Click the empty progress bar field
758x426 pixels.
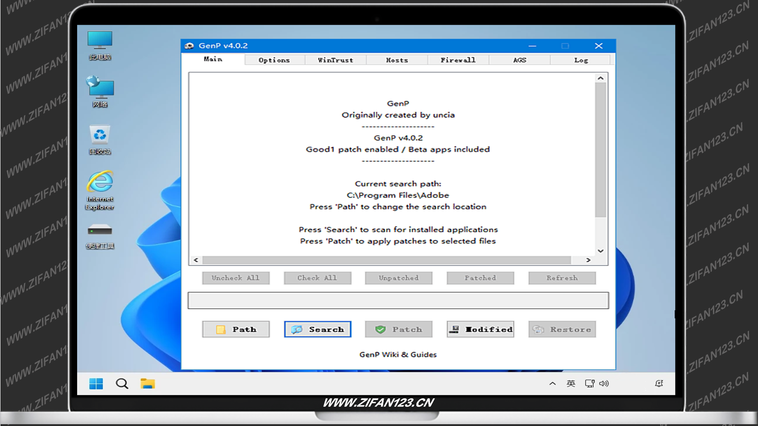pos(398,300)
